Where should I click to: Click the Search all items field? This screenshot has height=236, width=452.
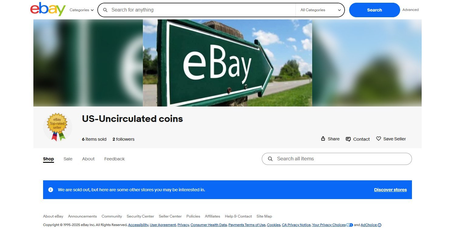click(x=337, y=159)
